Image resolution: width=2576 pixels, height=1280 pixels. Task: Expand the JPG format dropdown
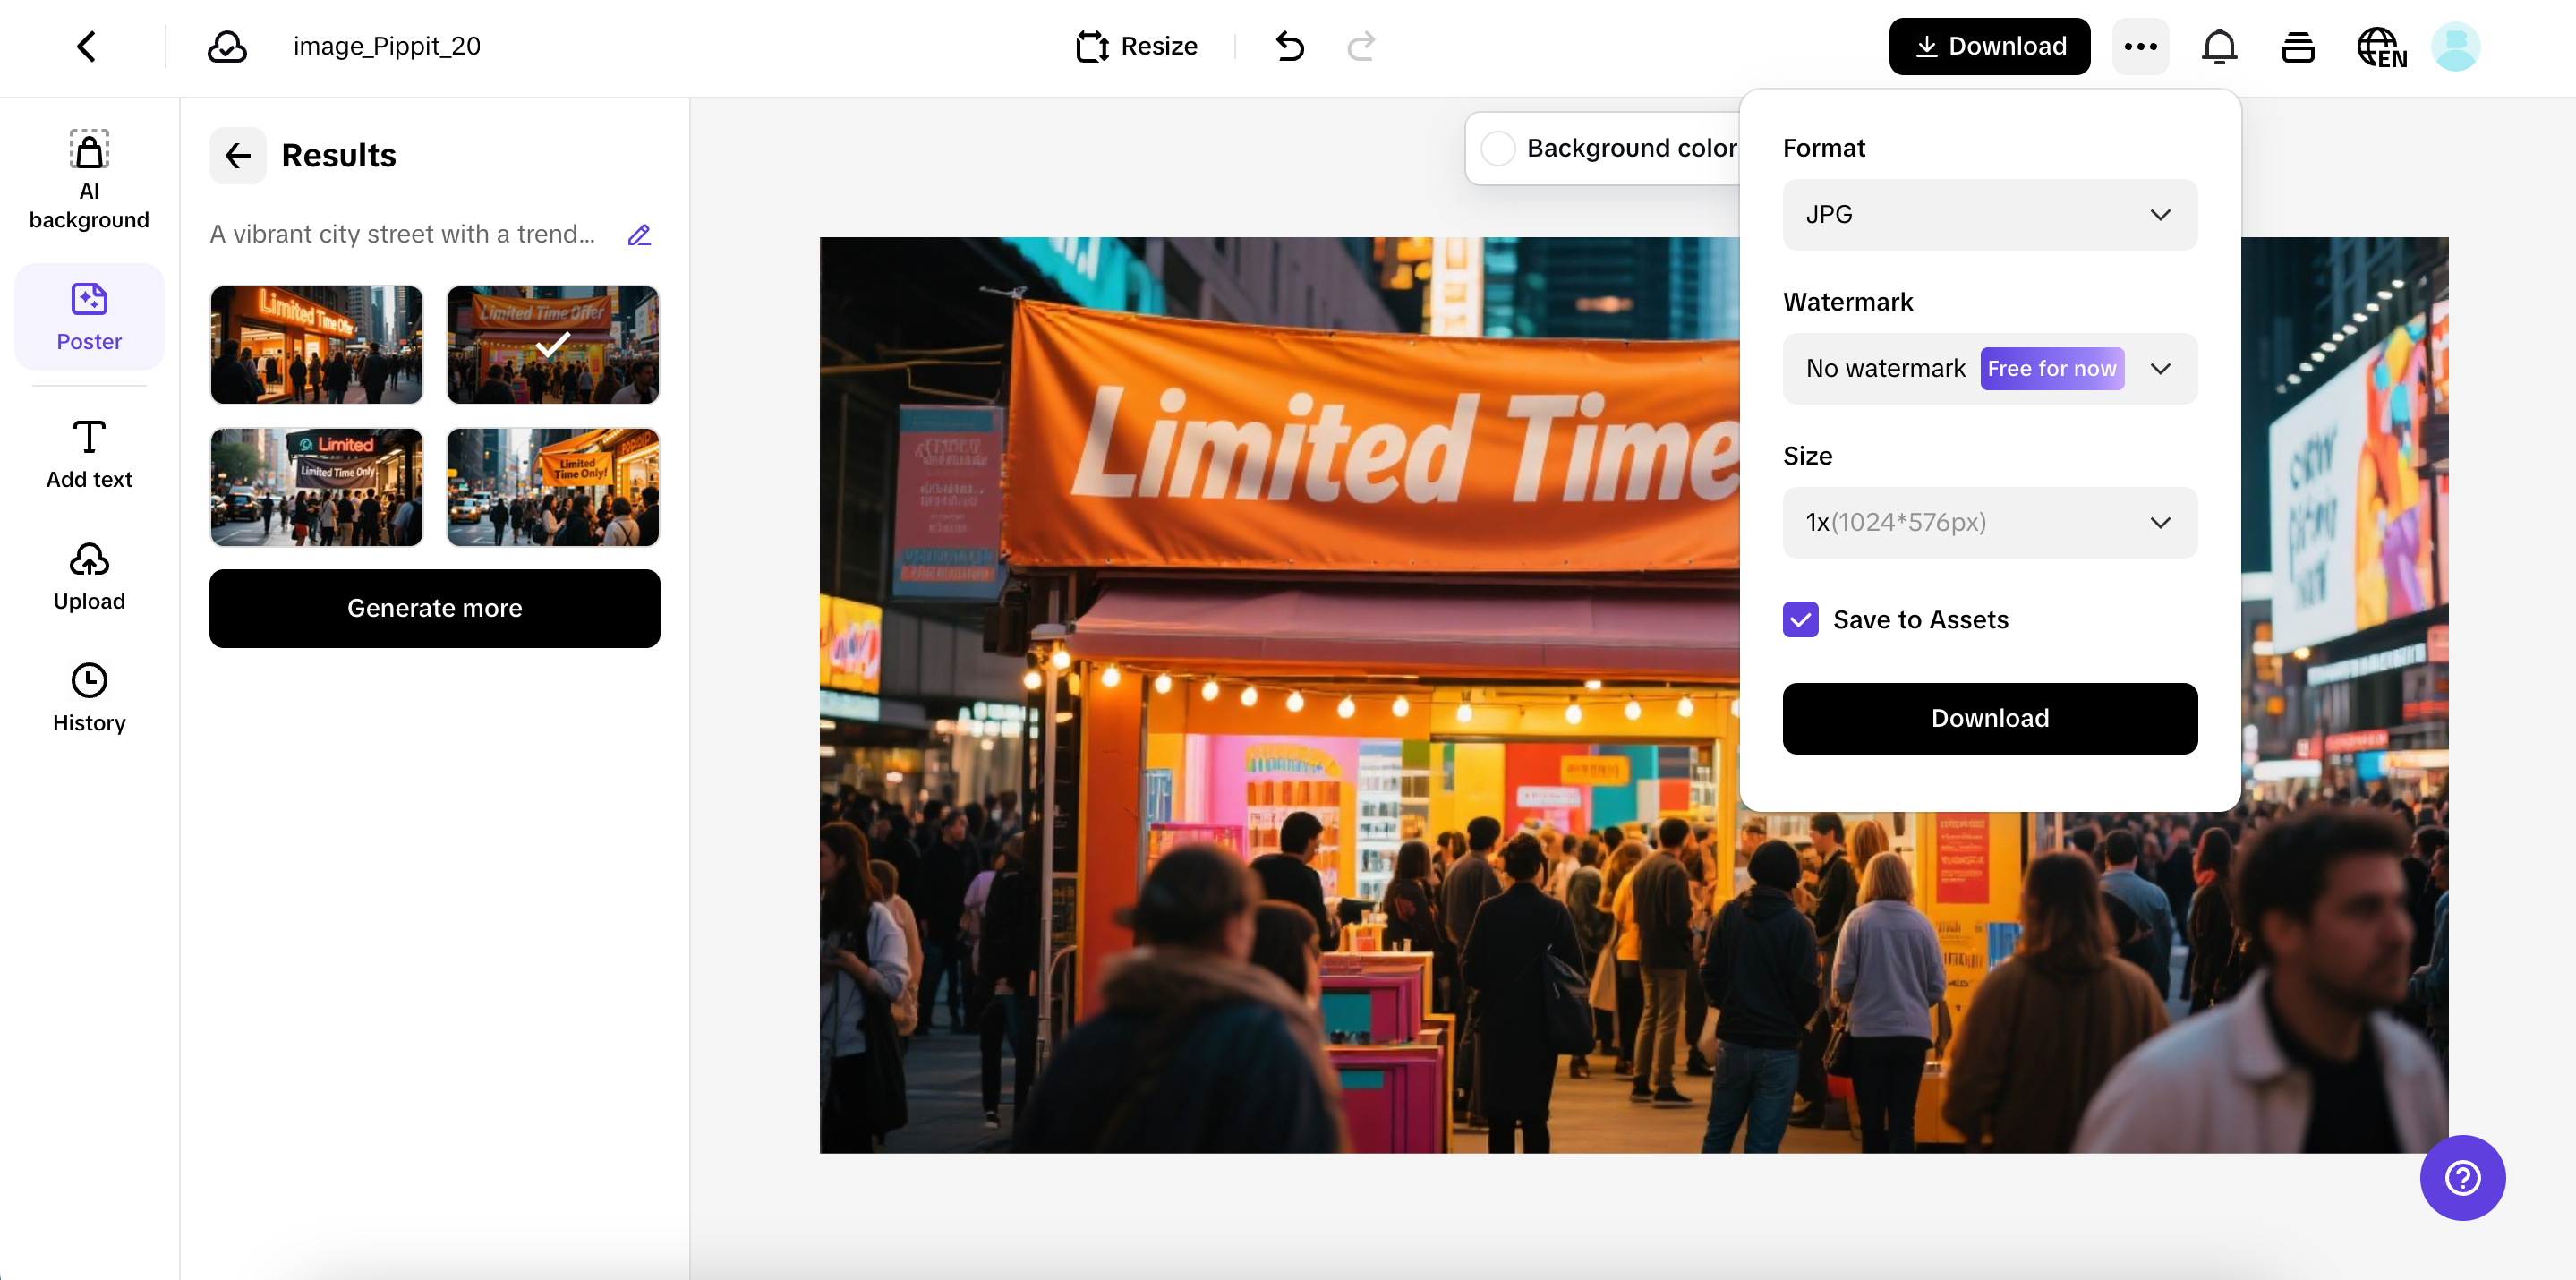[x=1989, y=214]
